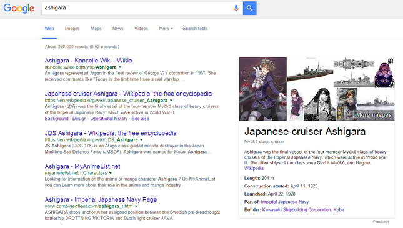
Task: Switch to the Images tab
Action: [x=72, y=29]
